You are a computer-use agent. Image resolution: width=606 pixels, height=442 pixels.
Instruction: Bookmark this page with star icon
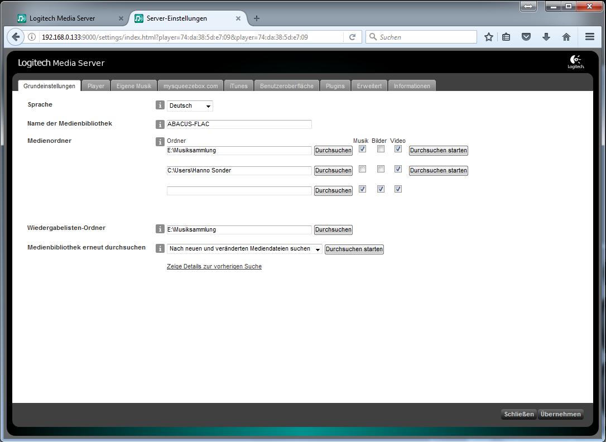(x=488, y=37)
